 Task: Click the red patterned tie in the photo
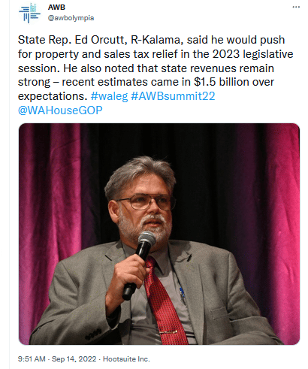coord(164,301)
